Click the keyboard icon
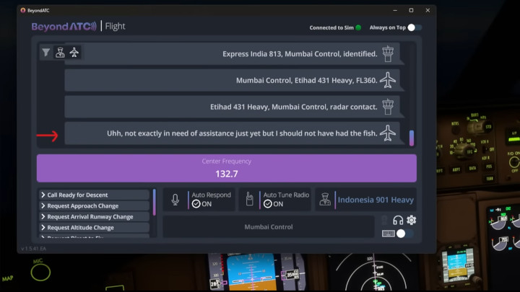The width and height of the screenshot is (520, 292). pos(388,234)
